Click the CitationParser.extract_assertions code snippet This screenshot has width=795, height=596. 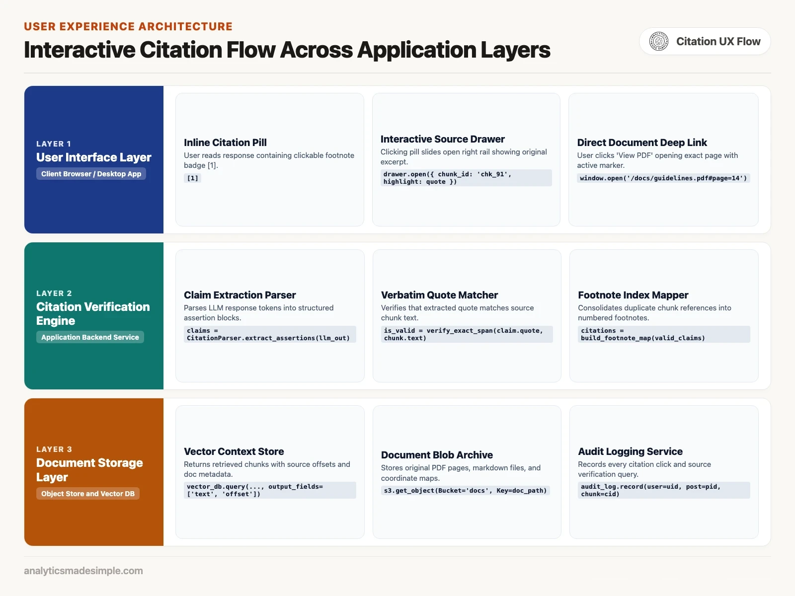pyautogui.click(x=270, y=334)
